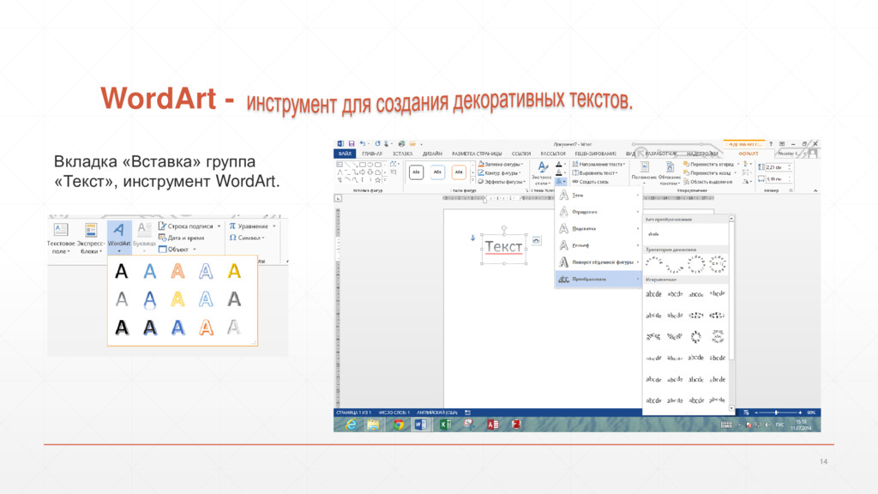Image resolution: width=878 pixels, height=494 pixels.
Task: Select the orange outlined shape style preset
Action: [x=459, y=172]
